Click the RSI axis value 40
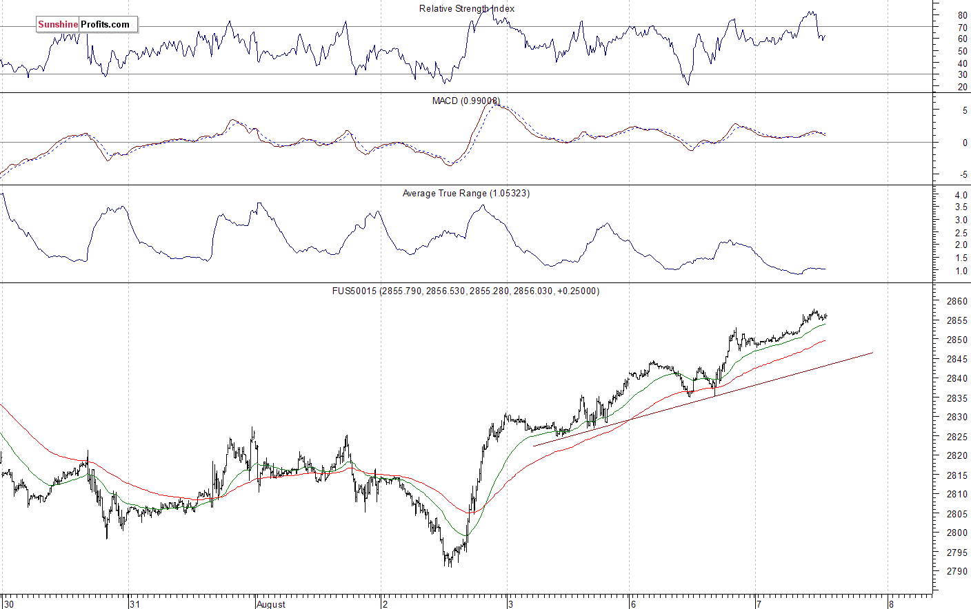The height and width of the screenshot is (609, 971). tap(962, 63)
